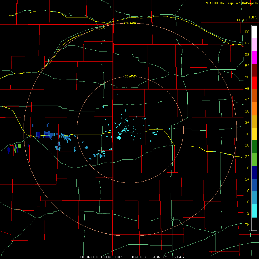Screen dimensions: 259x259
Task: Click the black TH threshold swatch
Action: tap(254, 224)
